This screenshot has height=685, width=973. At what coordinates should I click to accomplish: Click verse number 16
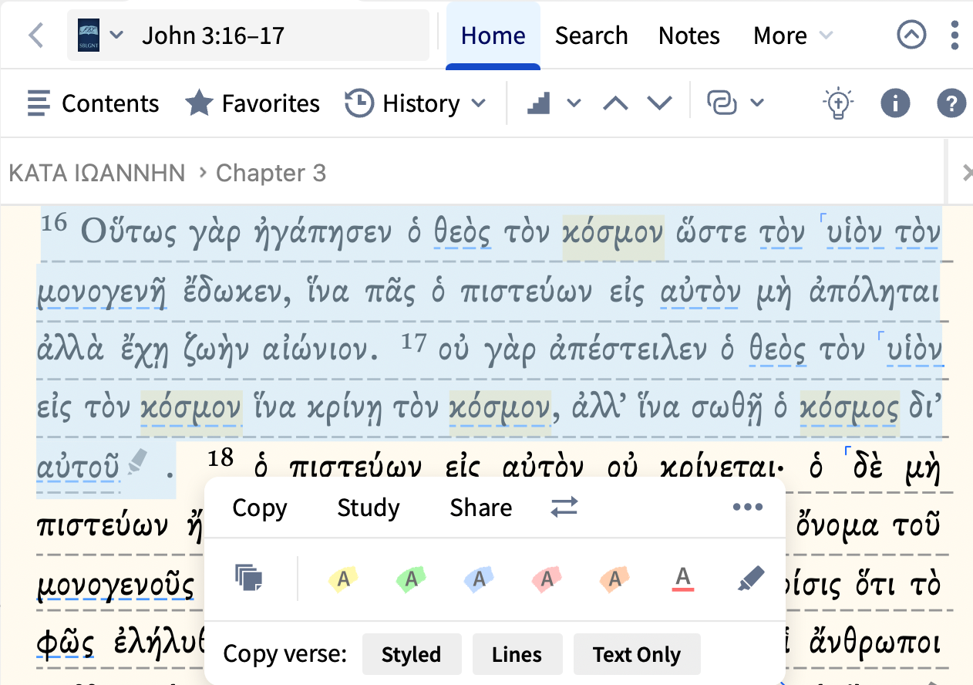[55, 224]
